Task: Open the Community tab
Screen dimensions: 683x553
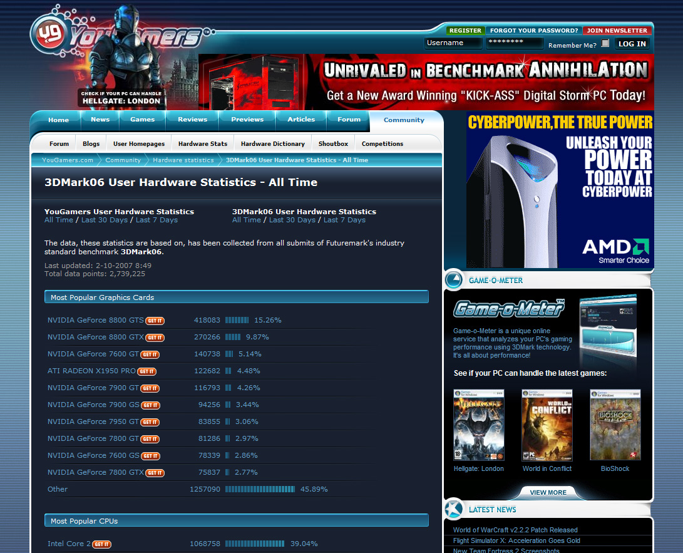Action: 404,120
